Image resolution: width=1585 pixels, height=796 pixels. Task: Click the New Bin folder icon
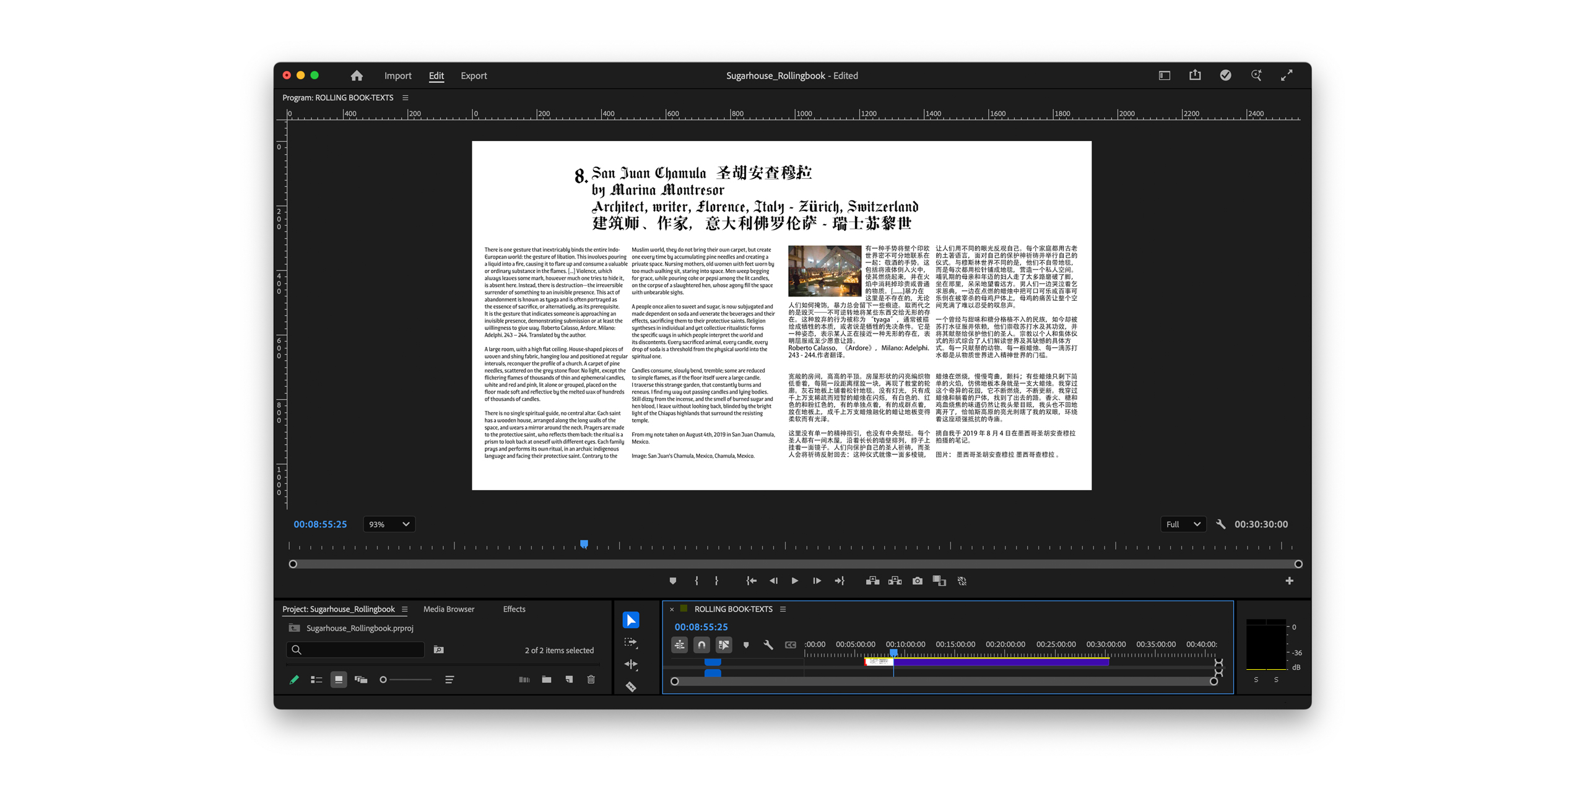pos(546,680)
